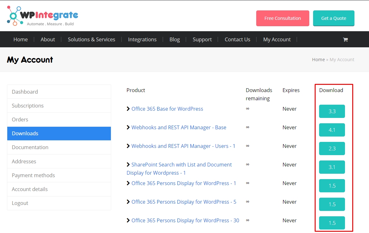Open Contact Us page

coord(238,39)
